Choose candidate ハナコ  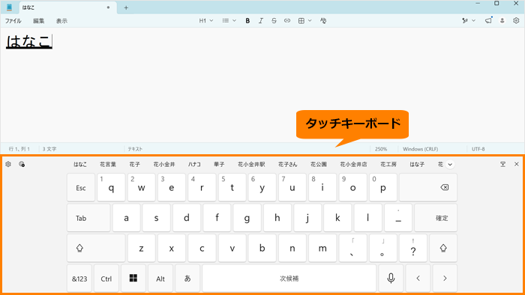(194, 165)
